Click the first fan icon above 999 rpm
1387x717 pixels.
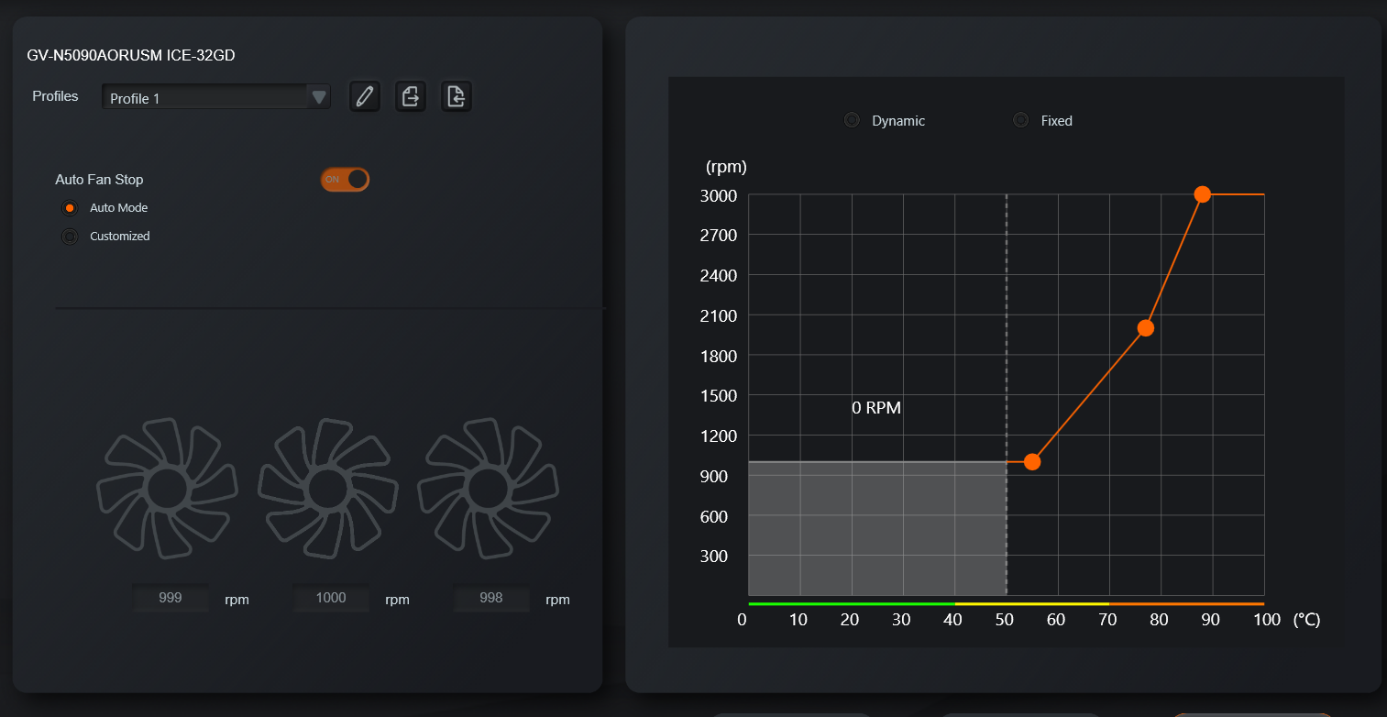pos(168,489)
